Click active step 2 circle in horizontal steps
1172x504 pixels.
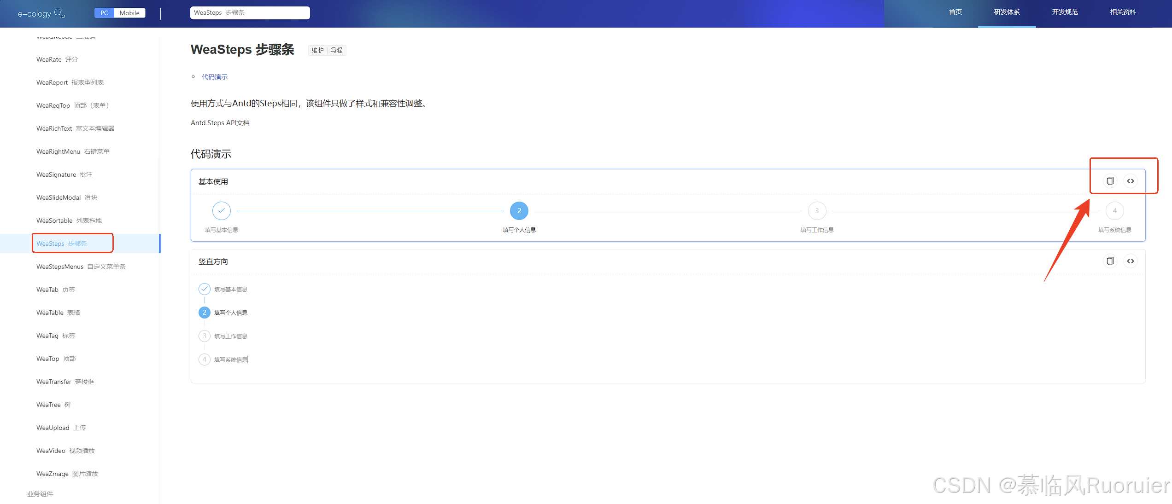519,210
